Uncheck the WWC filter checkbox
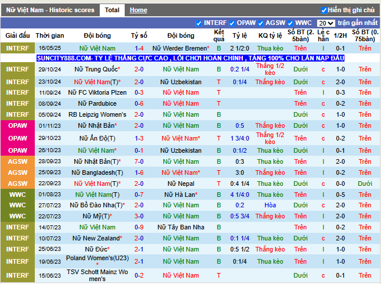The height and width of the screenshot is (284, 381). pyautogui.click(x=290, y=23)
